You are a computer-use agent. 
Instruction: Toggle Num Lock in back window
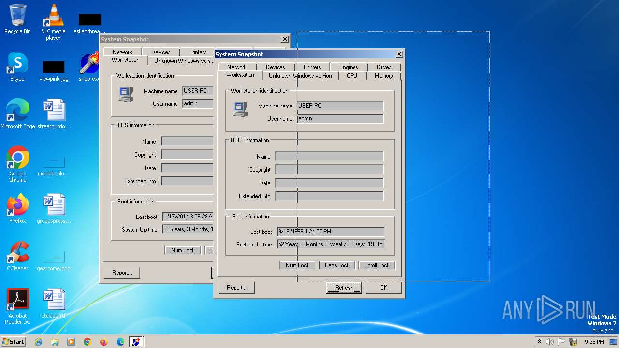coord(183,250)
